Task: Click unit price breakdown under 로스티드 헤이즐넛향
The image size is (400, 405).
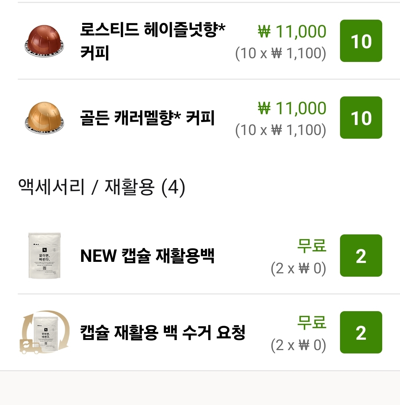Action: [280, 53]
